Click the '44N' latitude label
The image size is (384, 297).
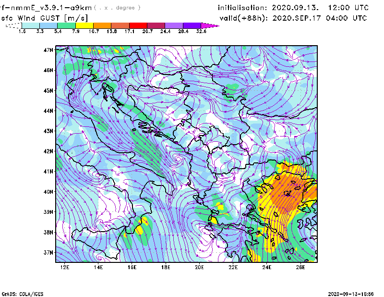(48, 111)
